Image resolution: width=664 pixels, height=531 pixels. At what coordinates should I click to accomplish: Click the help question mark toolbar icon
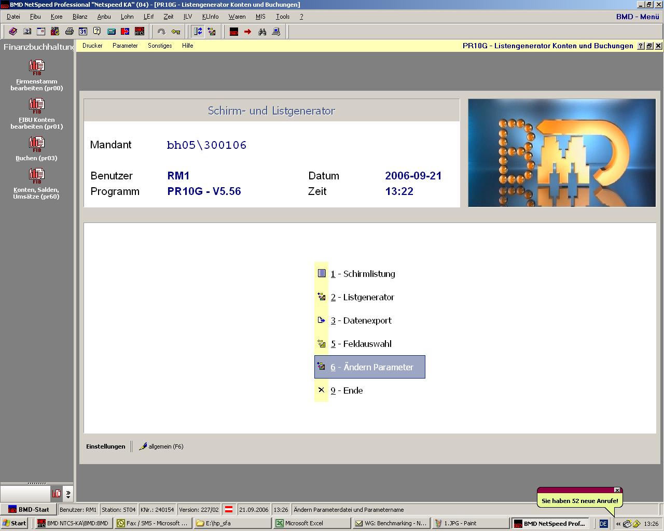click(97, 32)
